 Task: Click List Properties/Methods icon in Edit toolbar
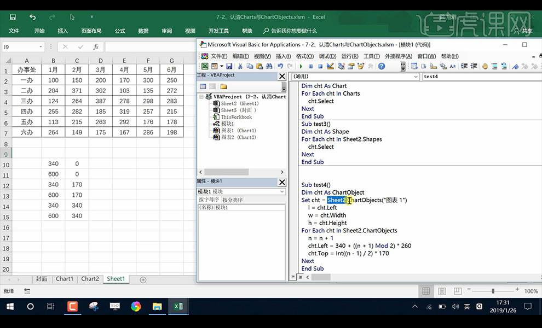414,66
